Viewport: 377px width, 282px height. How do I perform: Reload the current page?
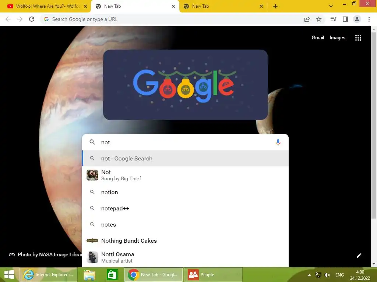pyautogui.click(x=32, y=19)
